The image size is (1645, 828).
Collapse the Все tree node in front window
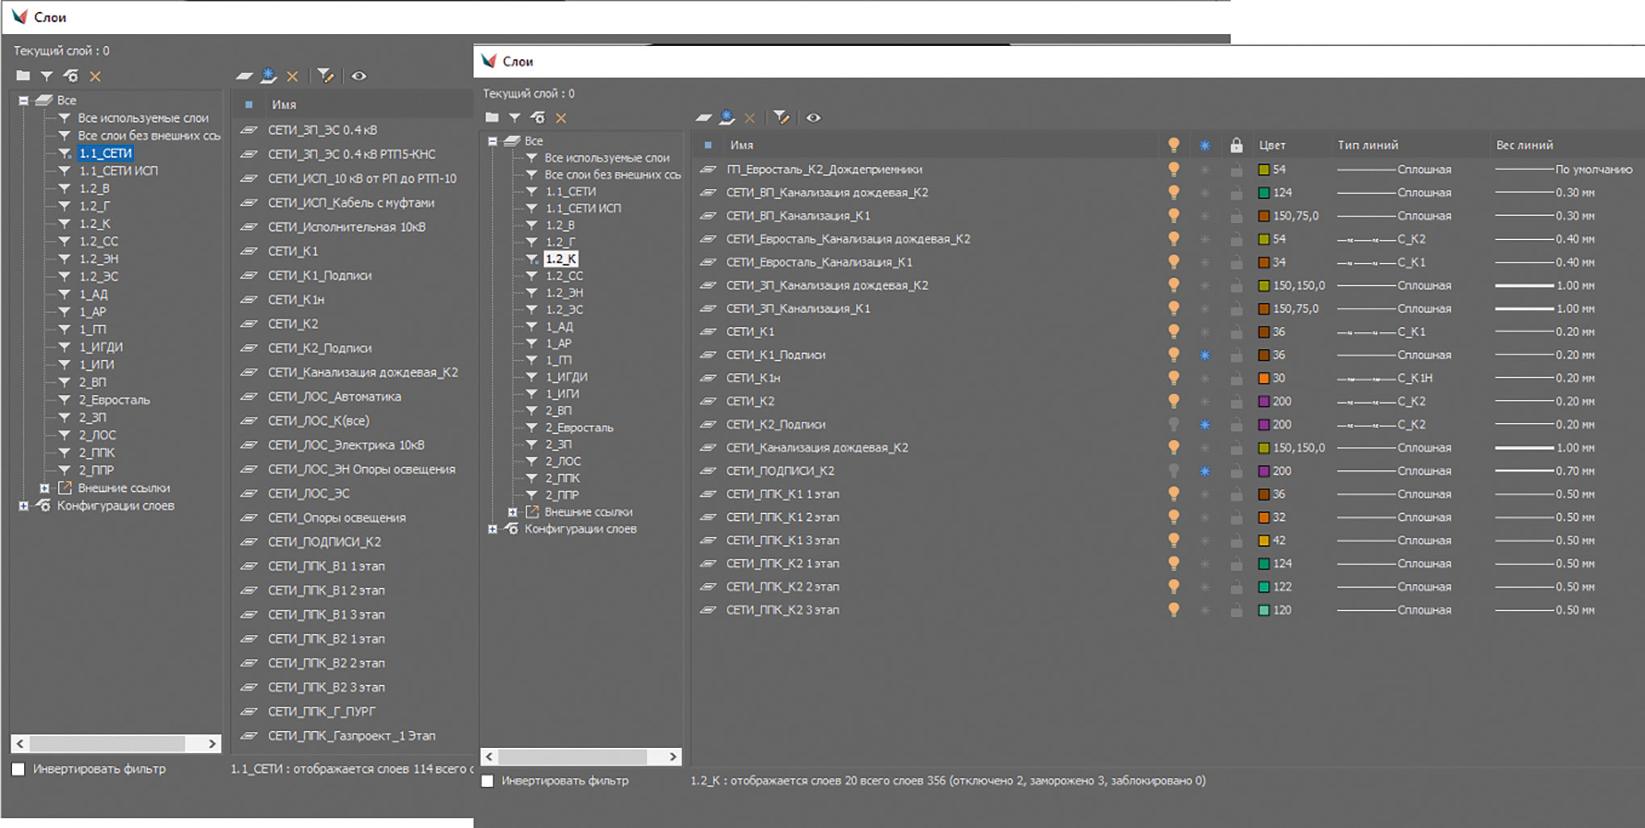coord(493,141)
